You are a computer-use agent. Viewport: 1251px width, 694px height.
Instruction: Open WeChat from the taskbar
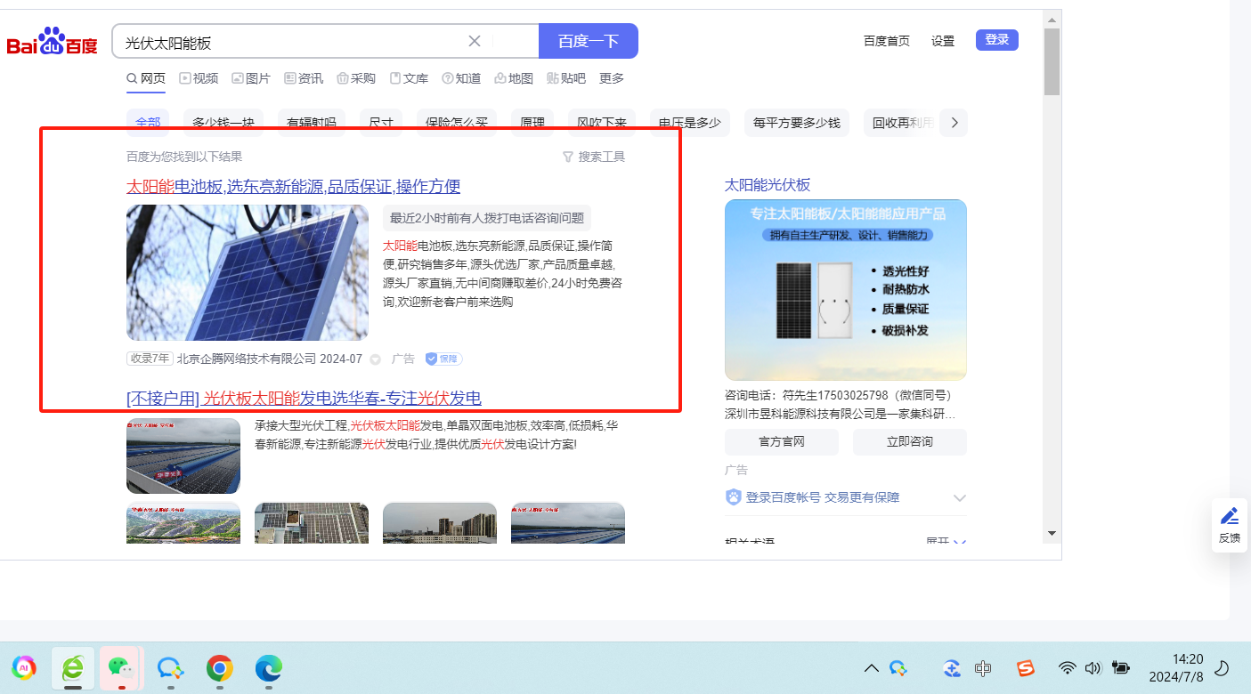(121, 667)
